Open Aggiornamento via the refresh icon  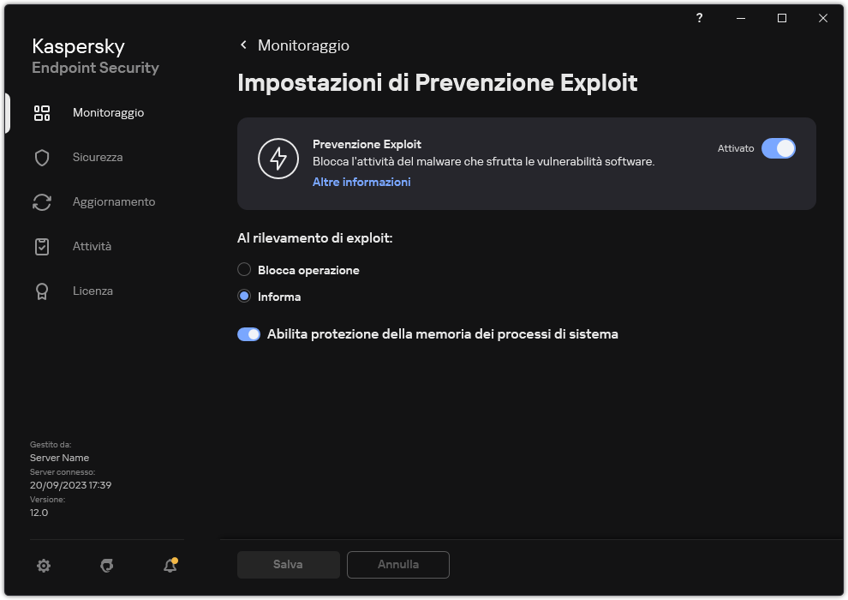click(42, 201)
